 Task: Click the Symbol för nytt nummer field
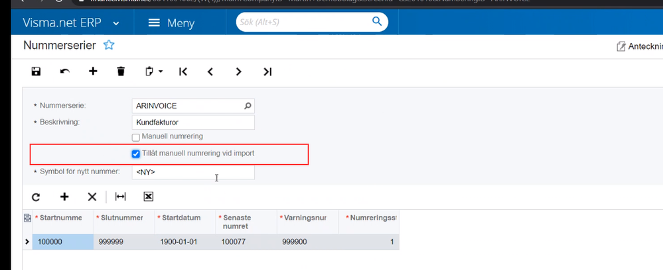click(193, 172)
